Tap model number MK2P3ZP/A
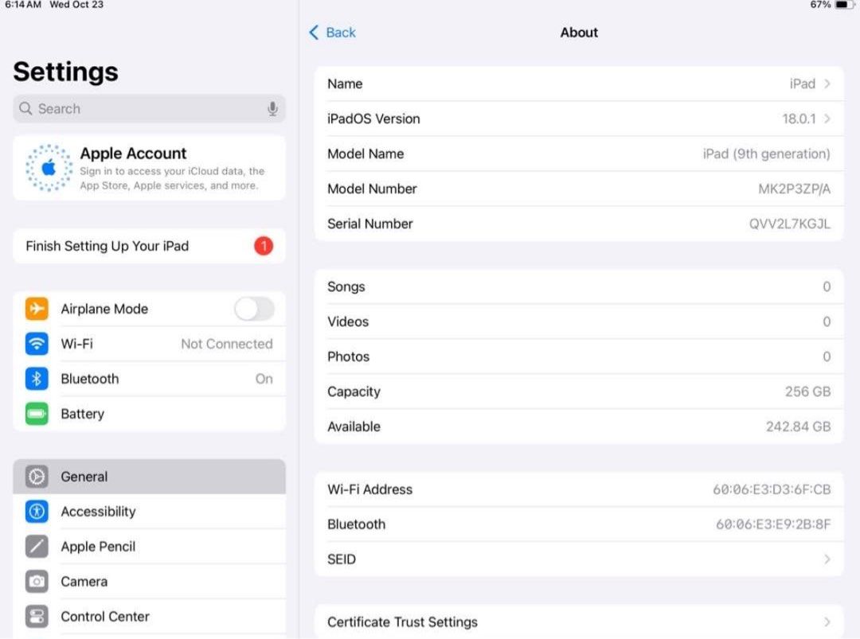 pyautogui.click(x=794, y=189)
